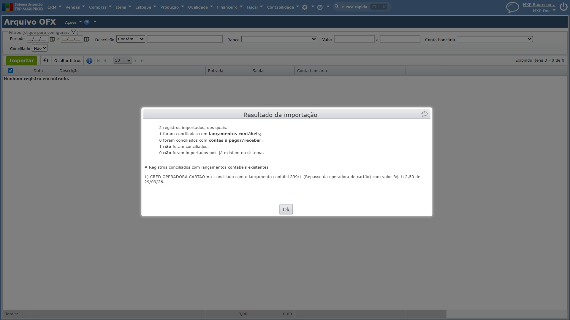Open the start date calendar picker

point(52,39)
